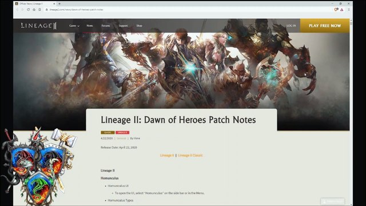The width and height of the screenshot is (366, 206).
Task: Open the browser main menu icon
Action: tap(349, 10)
